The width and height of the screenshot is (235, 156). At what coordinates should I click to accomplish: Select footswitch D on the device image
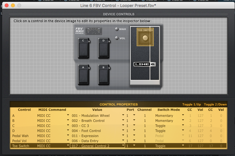104,48
